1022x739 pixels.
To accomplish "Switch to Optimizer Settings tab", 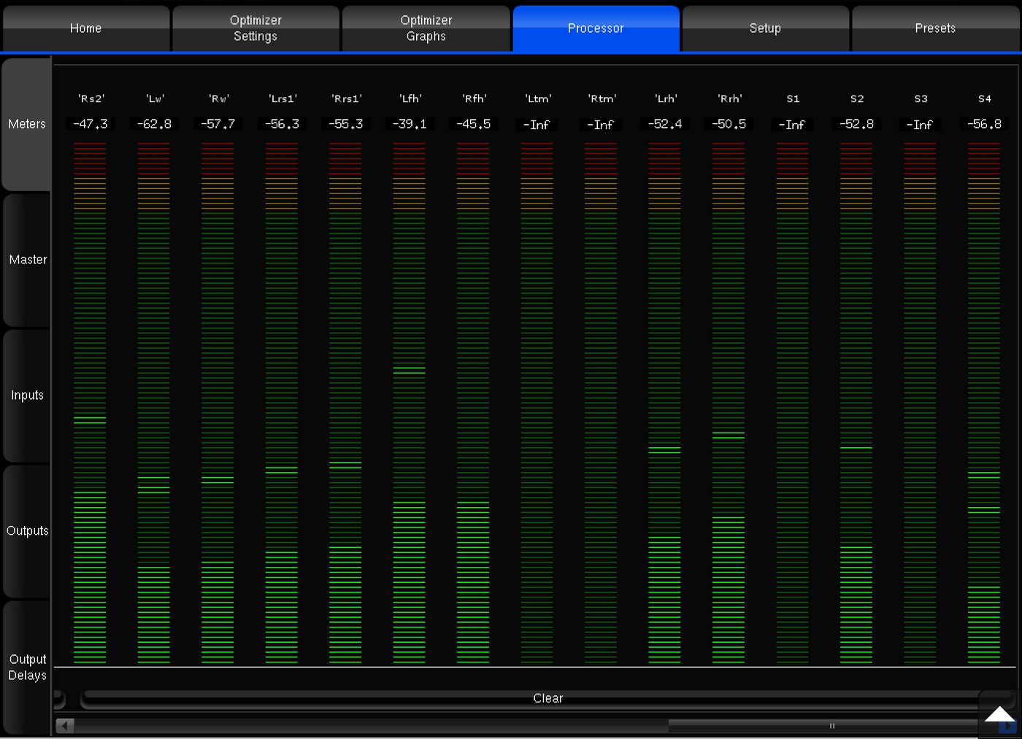I will 255,28.
